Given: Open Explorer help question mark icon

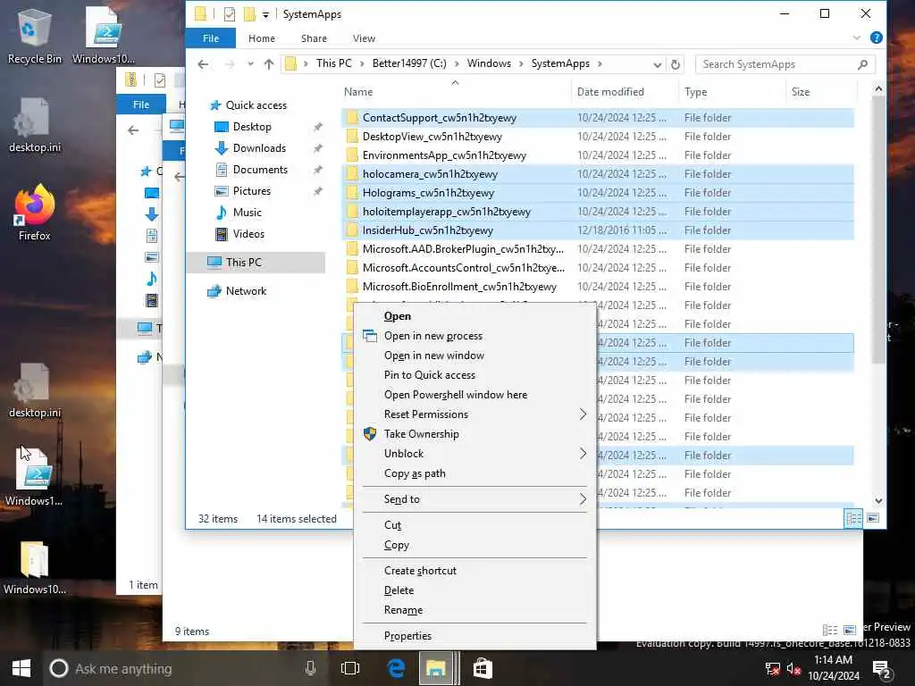Looking at the screenshot, I should point(876,38).
